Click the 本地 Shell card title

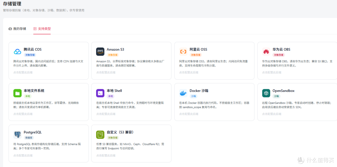(114, 91)
